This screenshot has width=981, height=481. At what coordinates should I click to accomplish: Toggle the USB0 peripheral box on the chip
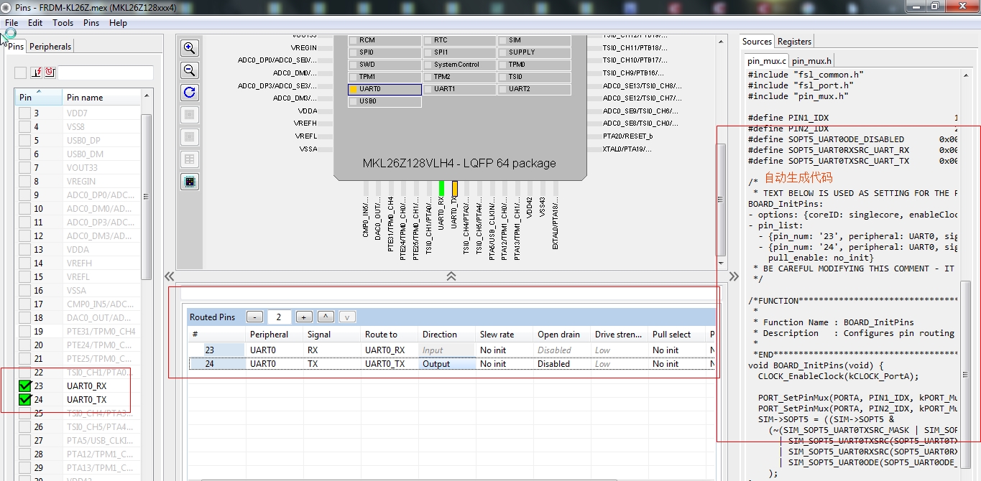384,101
